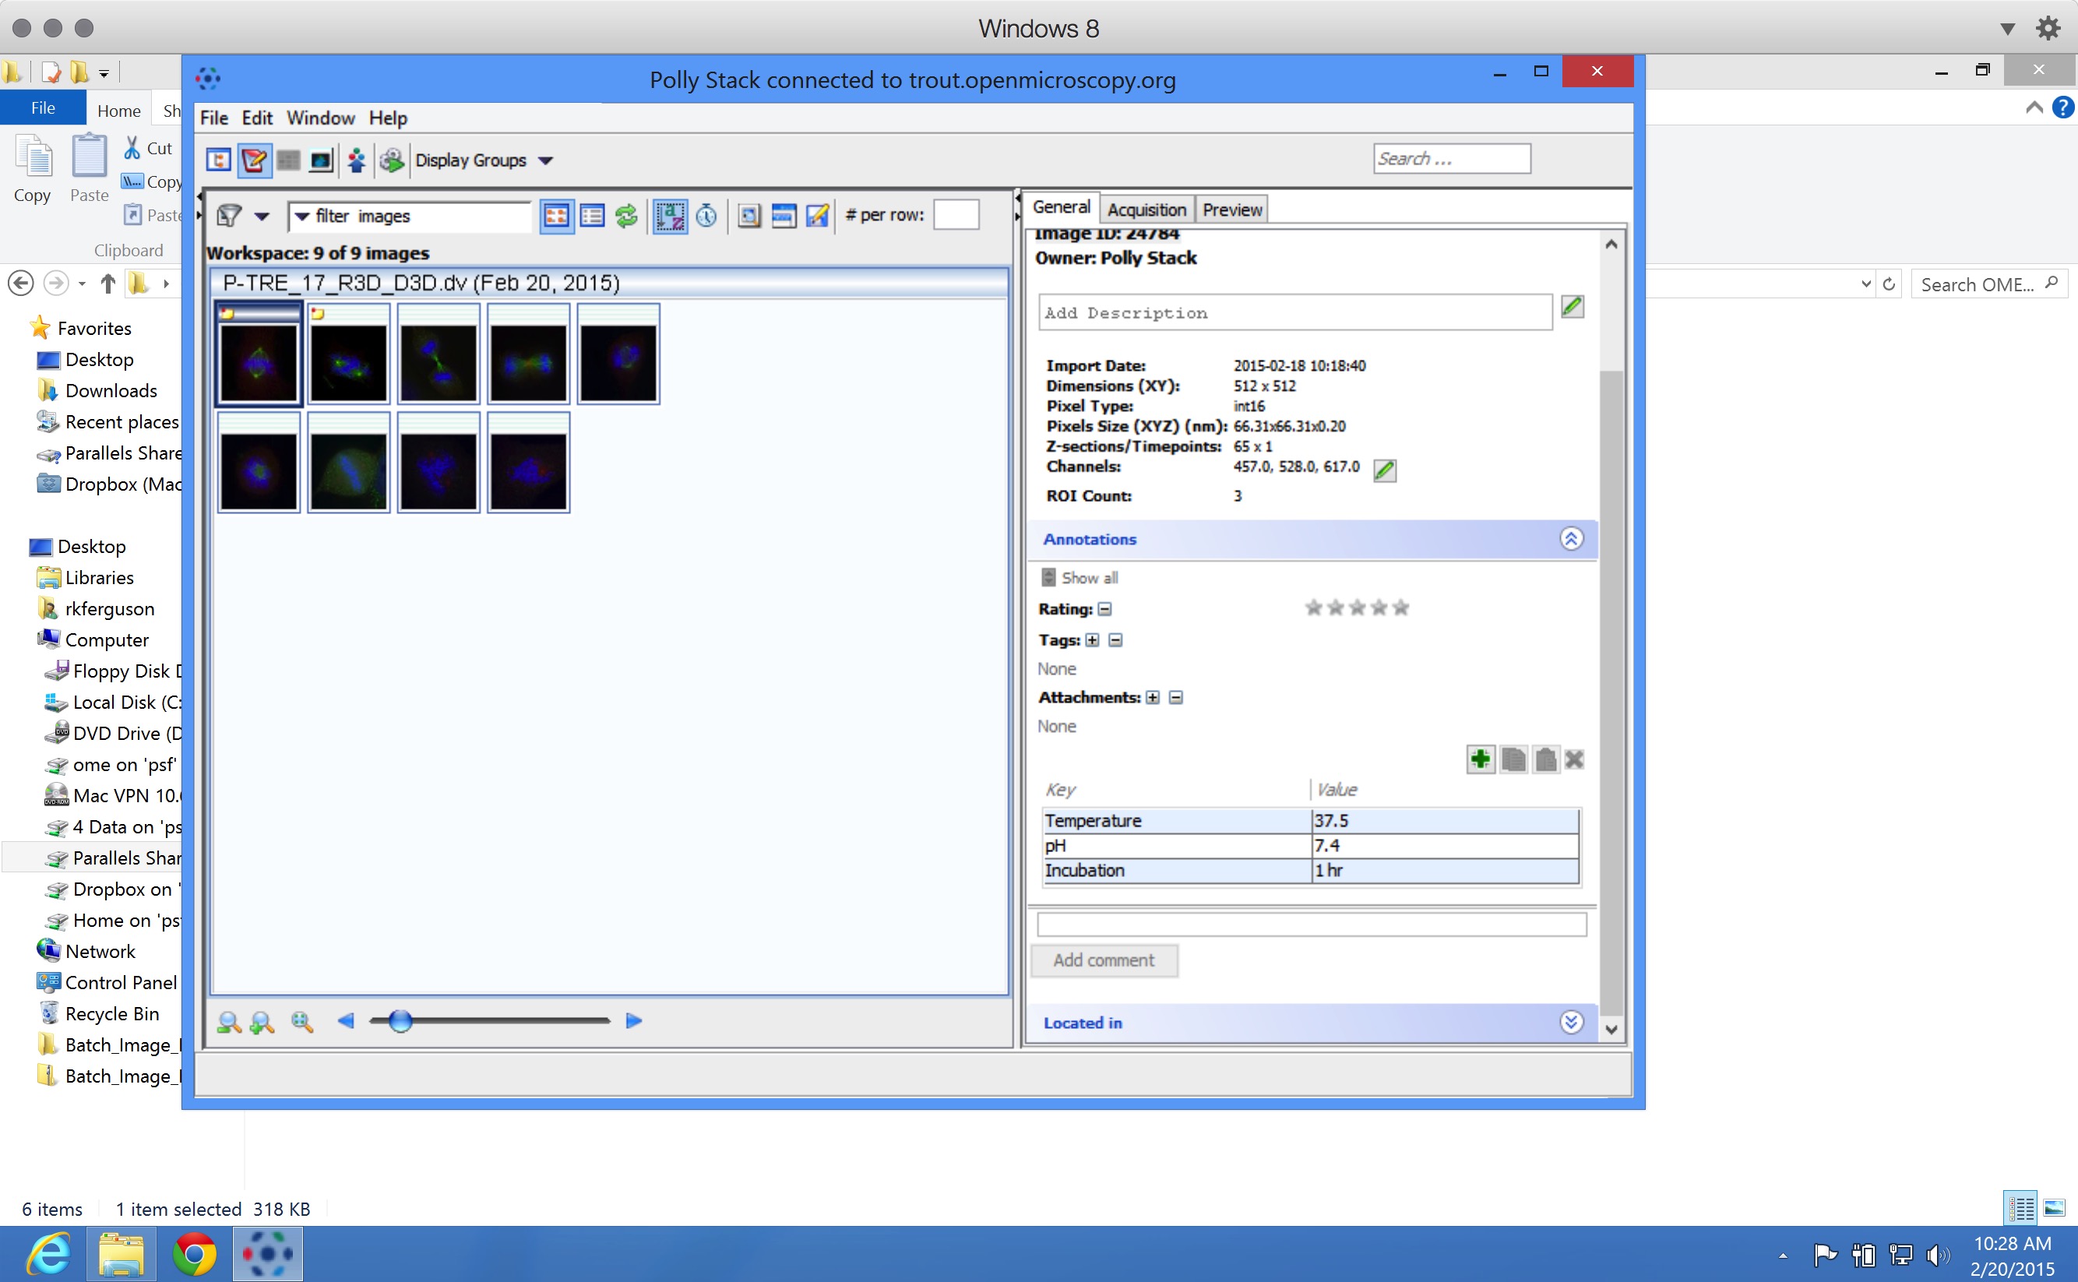Open the Edit menu

click(x=257, y=118)
